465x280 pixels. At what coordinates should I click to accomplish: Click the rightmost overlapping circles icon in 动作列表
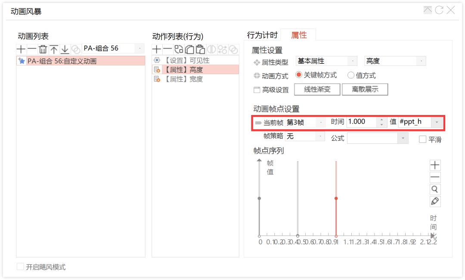tap(233, 49)
